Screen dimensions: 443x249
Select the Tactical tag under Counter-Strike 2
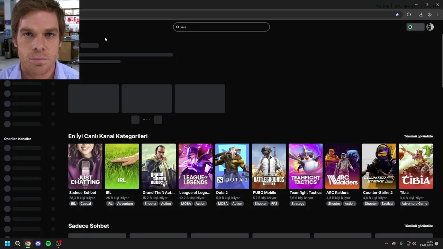(x=387, y=204)
